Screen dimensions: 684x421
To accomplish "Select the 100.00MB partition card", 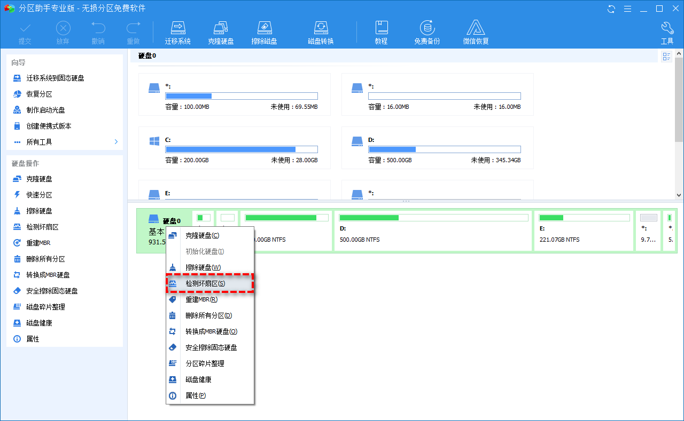I will point(234,94).
